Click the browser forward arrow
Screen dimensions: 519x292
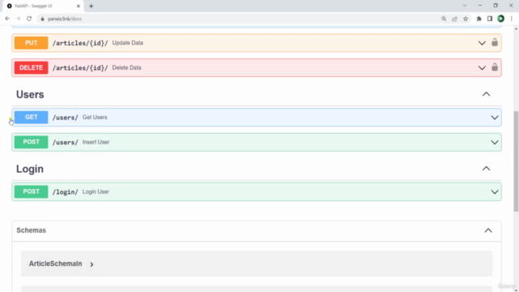click(18, 19)
